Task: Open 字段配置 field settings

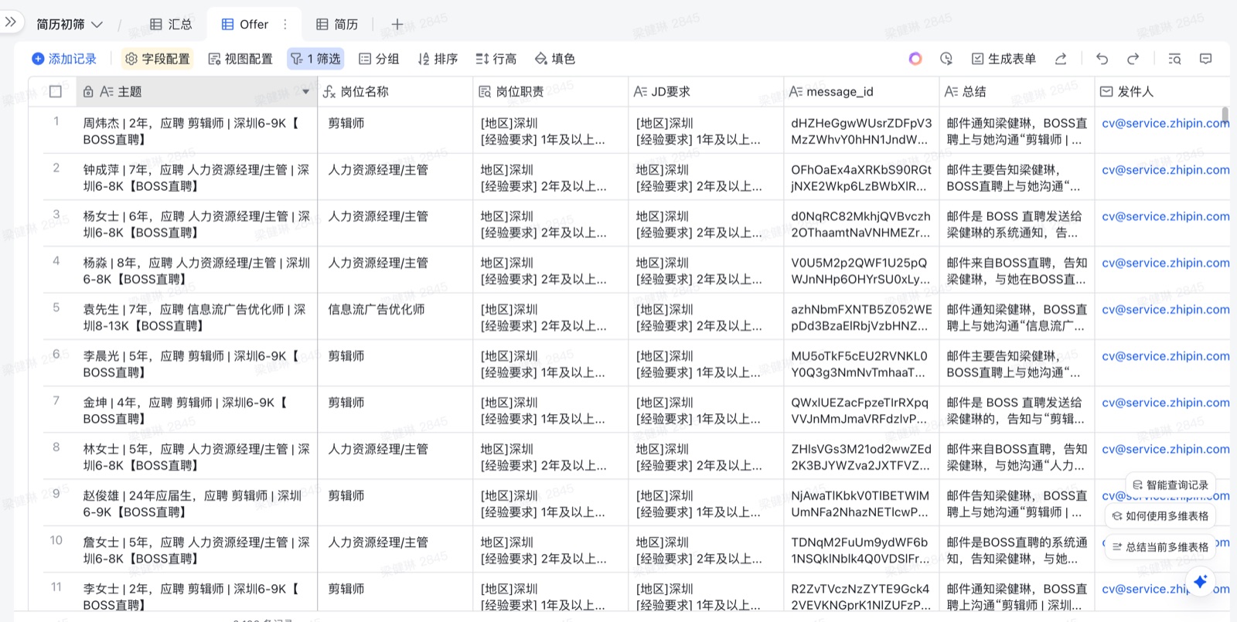Action: (158, 59)
